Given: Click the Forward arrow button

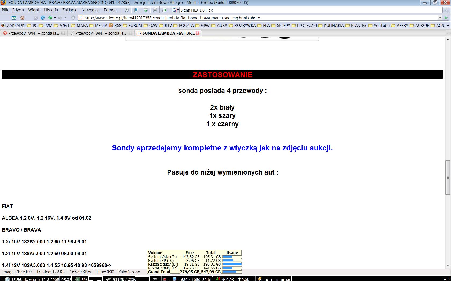Looking at the screenshot, I should pyautogui.click(x=60, y=18).
